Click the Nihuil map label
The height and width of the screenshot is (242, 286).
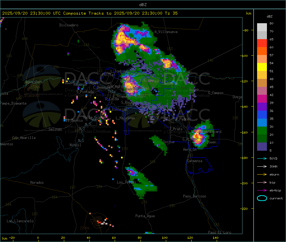tap(75, 145)
